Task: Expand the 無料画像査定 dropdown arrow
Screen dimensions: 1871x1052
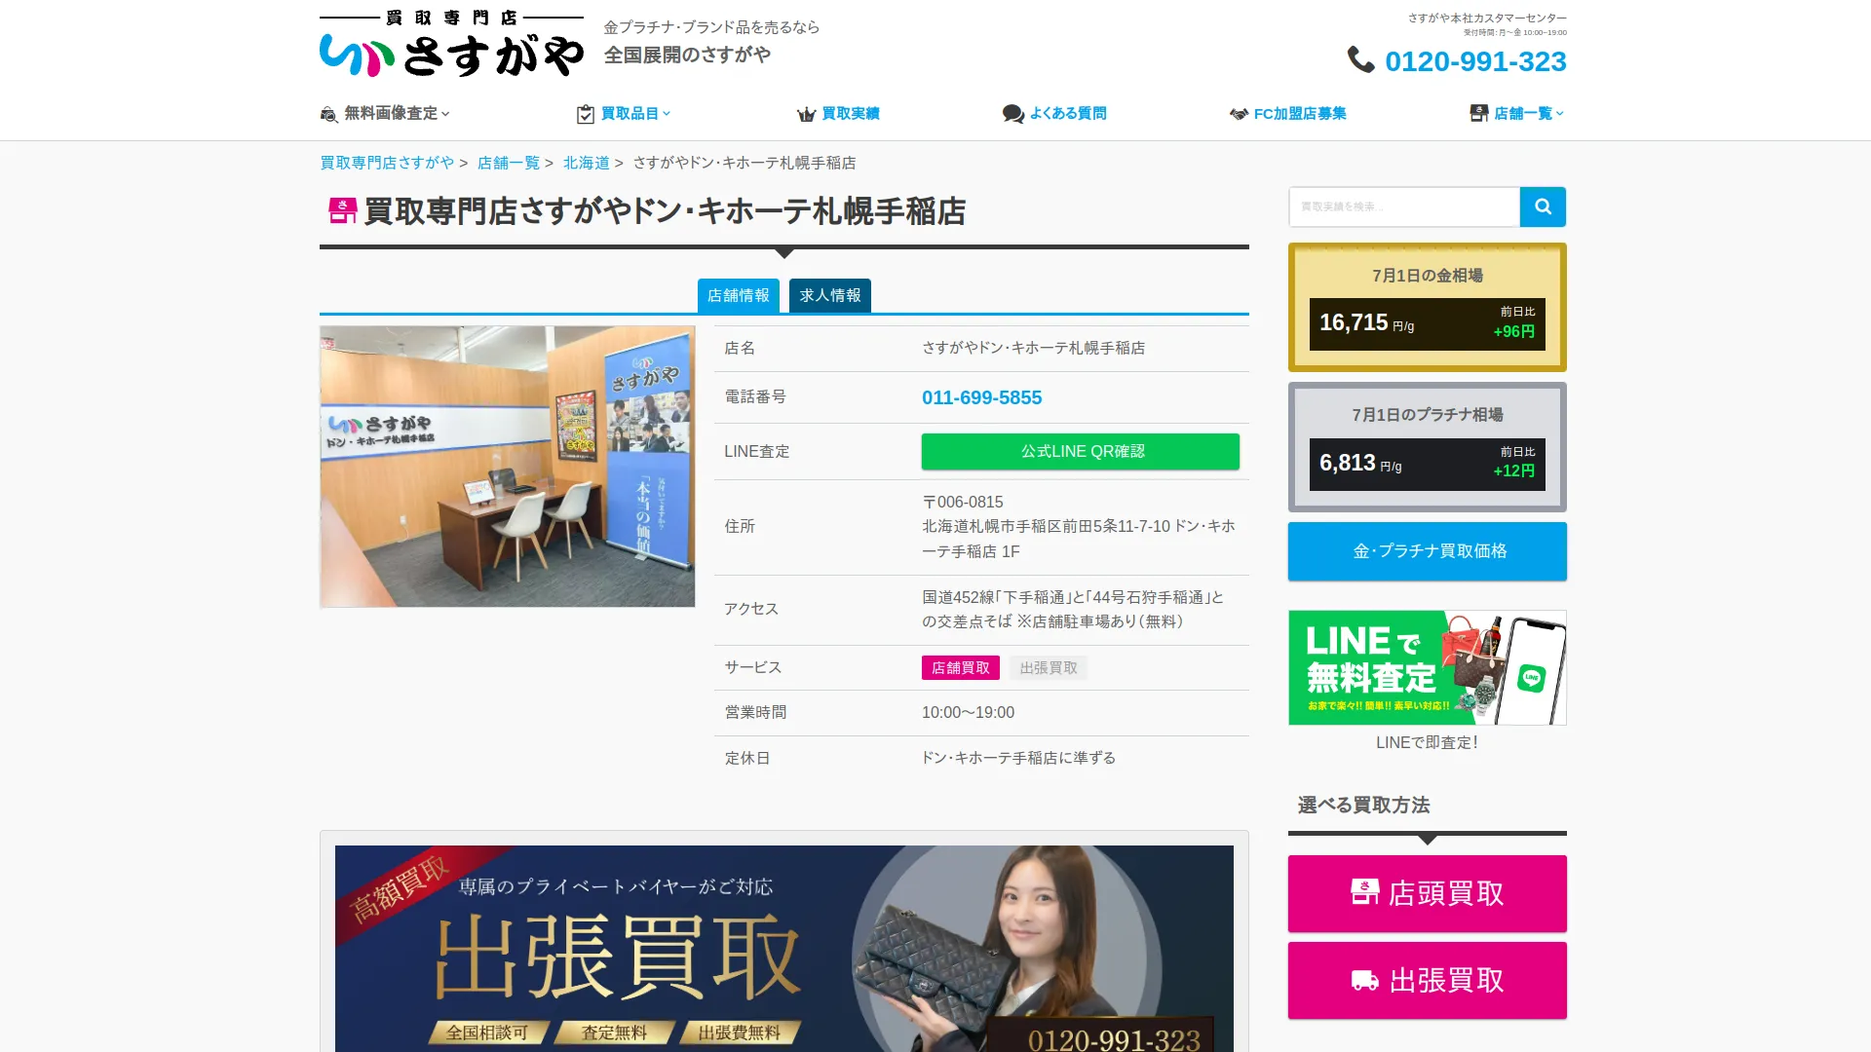Action: [445, 114]
